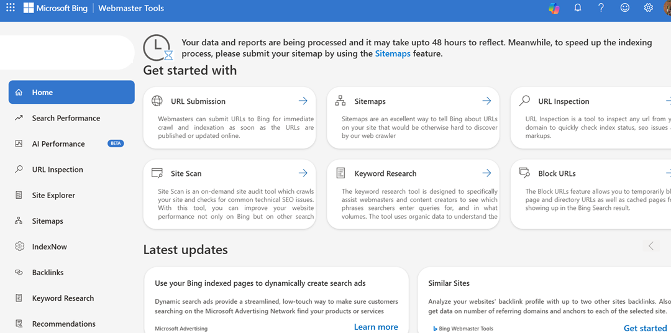This screenshot has height=333, width=671.
Task: Click the Sitemaps hierarchy sidebar icon
Action: click(x=19, y=221)
